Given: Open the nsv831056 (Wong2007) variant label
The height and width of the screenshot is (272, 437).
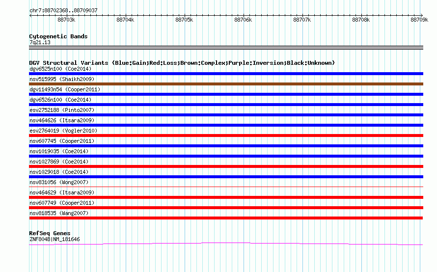Looking at the screenshot, I should coord(59,182).
